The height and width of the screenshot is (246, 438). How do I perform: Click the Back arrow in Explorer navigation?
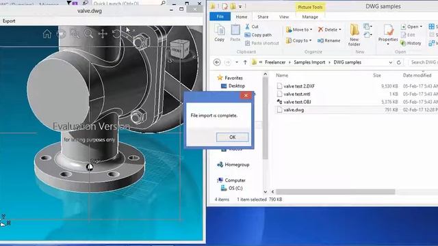[x=217, y=62]
